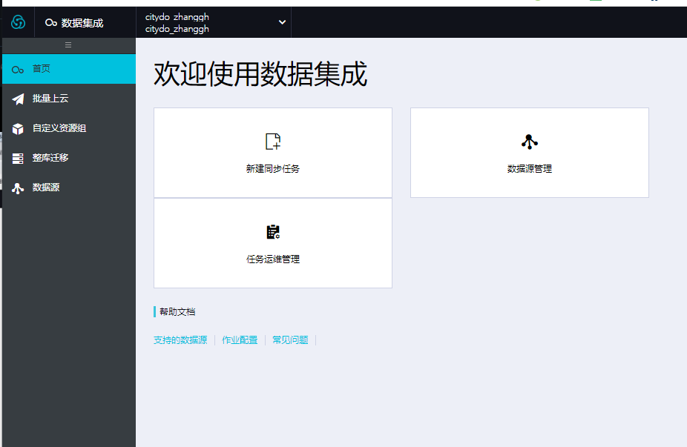Click the 批量上云 paper plane icon

[18, 99]
